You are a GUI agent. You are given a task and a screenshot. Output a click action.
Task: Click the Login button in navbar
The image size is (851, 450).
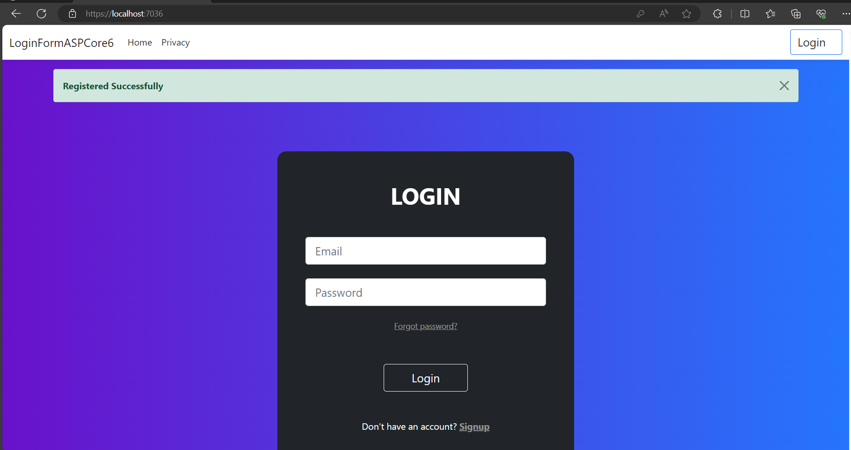tap(816, 42)
